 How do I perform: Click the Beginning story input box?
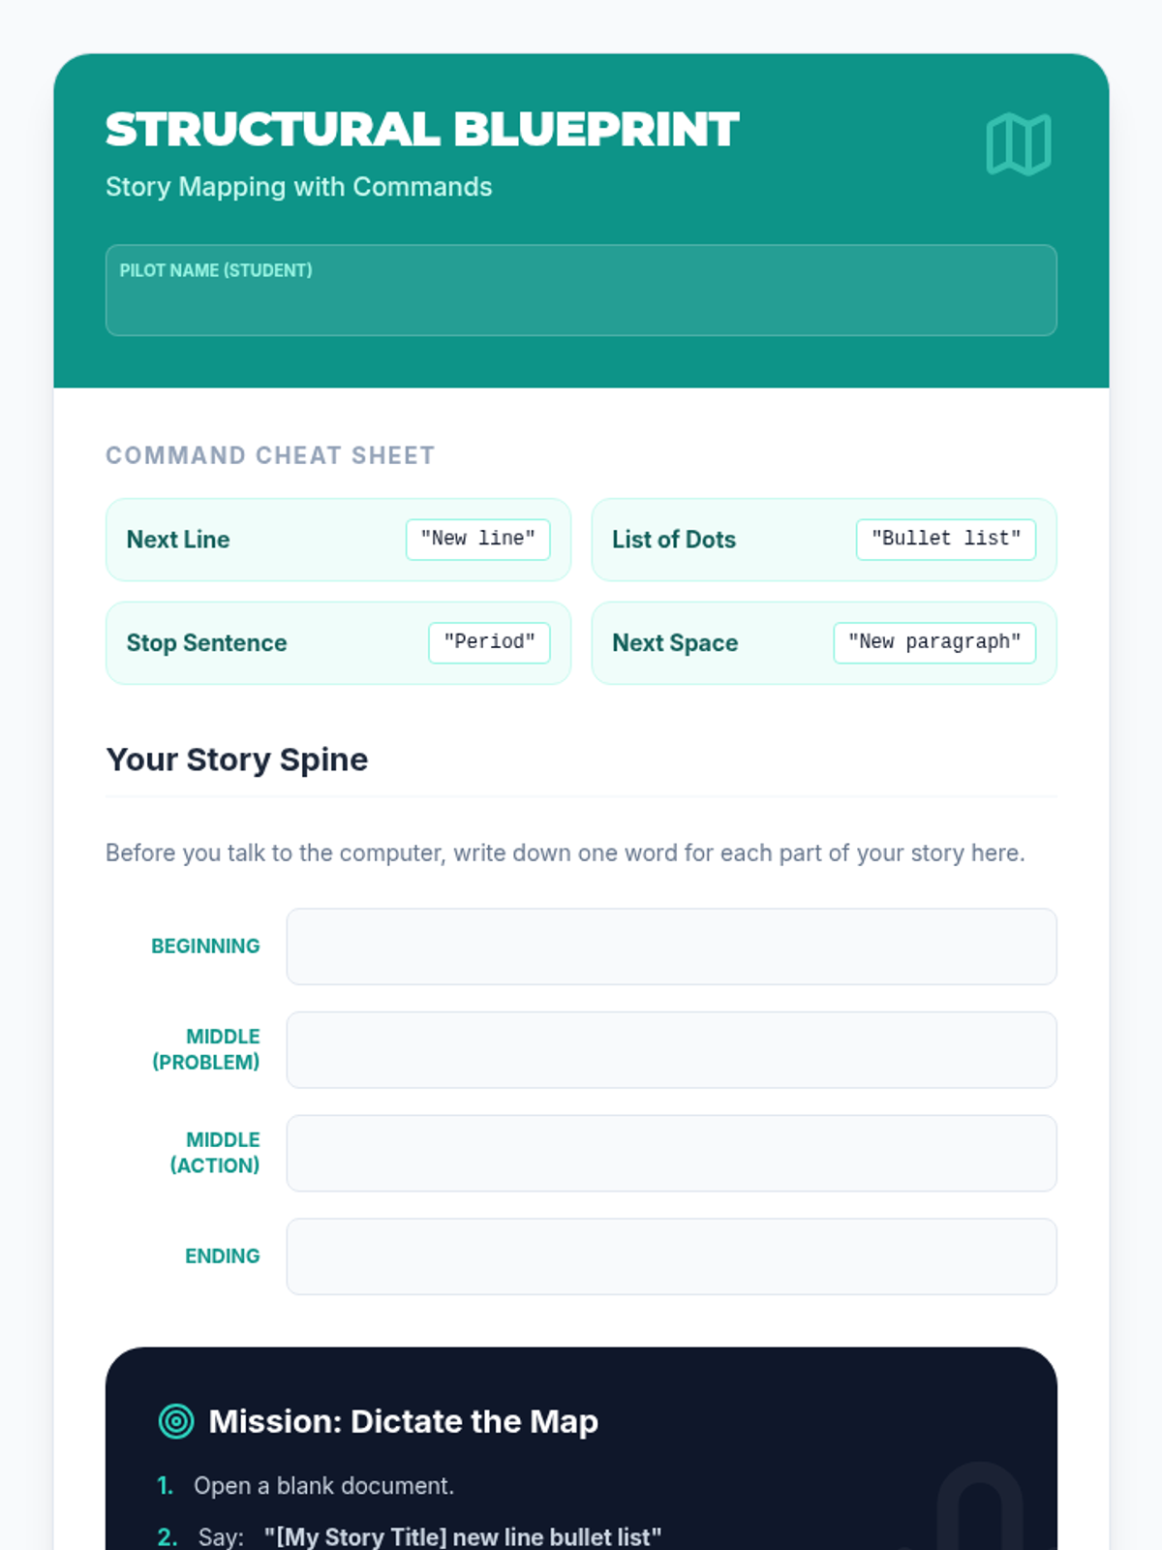(671, 946)
